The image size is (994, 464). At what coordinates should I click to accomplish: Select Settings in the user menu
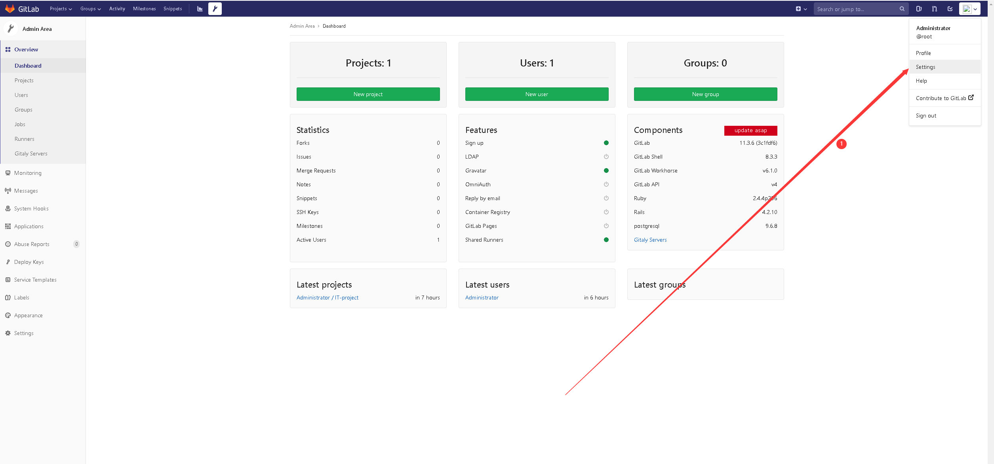pyautogui.click(x=925, y=67)
